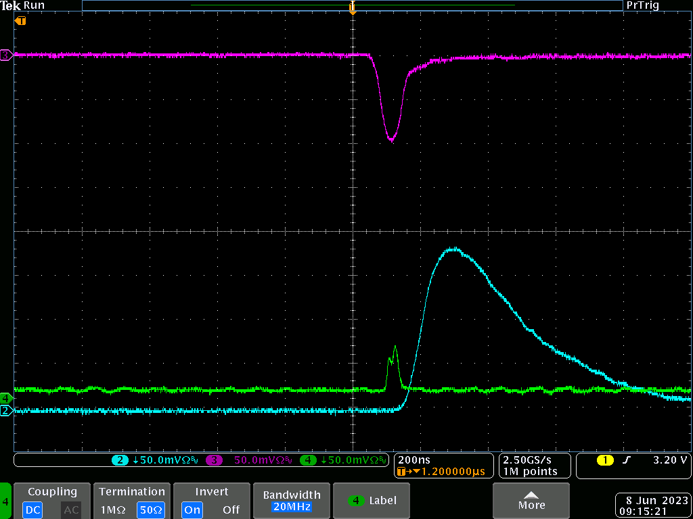Select the orange trigger position marker at top
693x519 pixels.
tap(352, 8)
